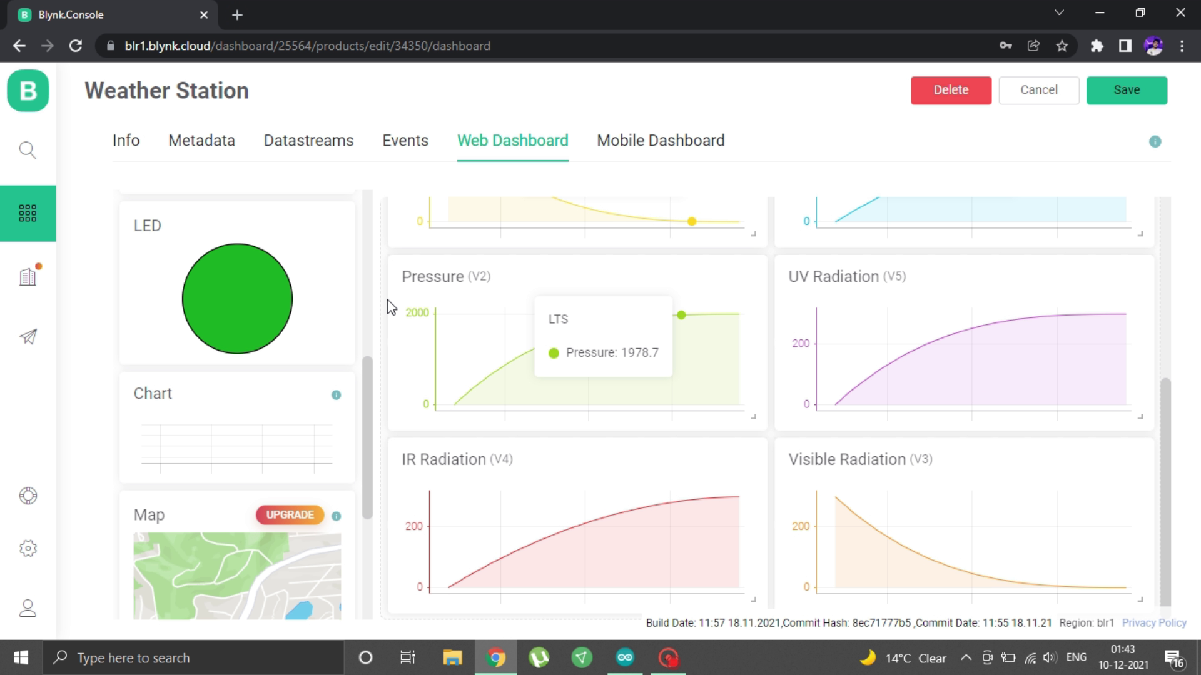Click the info icon on the Chart widget
This screenshot has height=675, width=1201.
336,395
